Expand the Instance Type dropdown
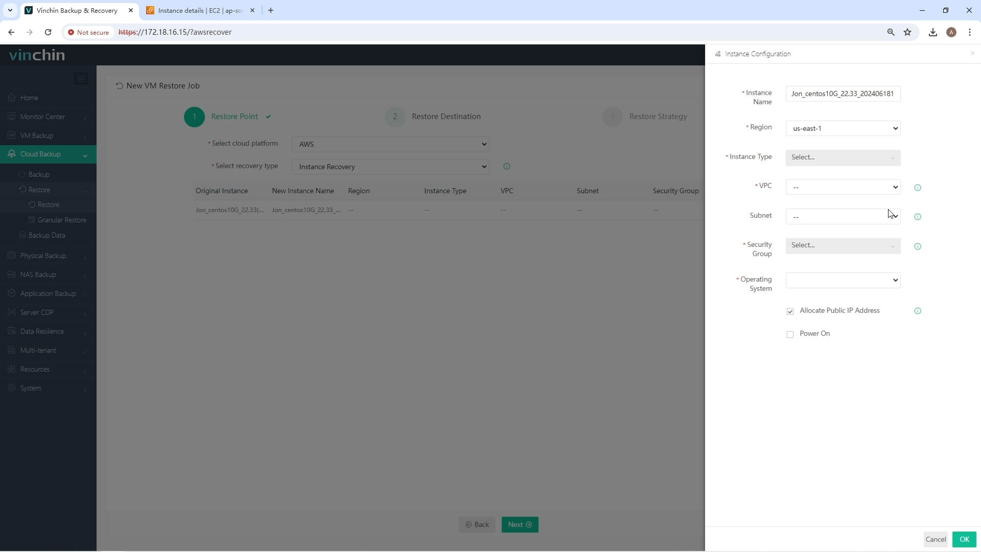Viewport: 981px width, 552px height. tap(844, 157)
